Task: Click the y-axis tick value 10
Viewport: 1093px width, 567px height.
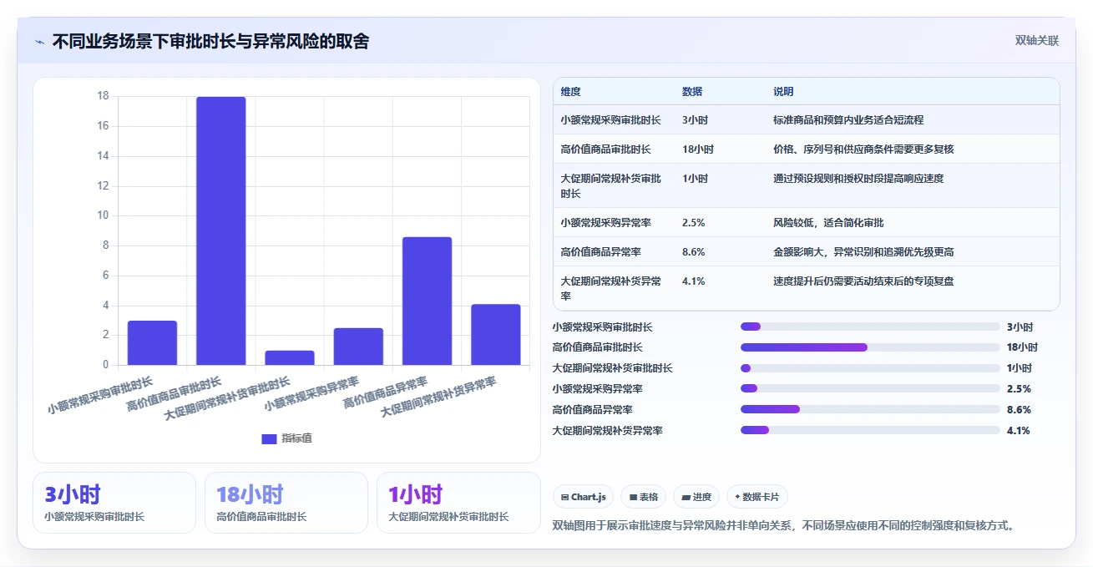Action: coord(104,215)
